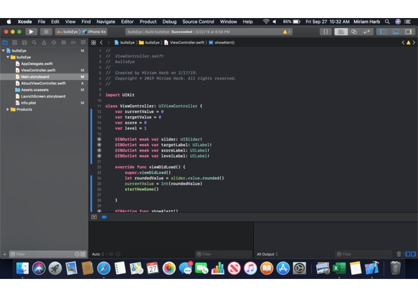Image resolution: width=418 pixels, height=297 pixels.
Task: Collapse the bullsEye project root
Action: pyautogui.click(x=3, y=51)
